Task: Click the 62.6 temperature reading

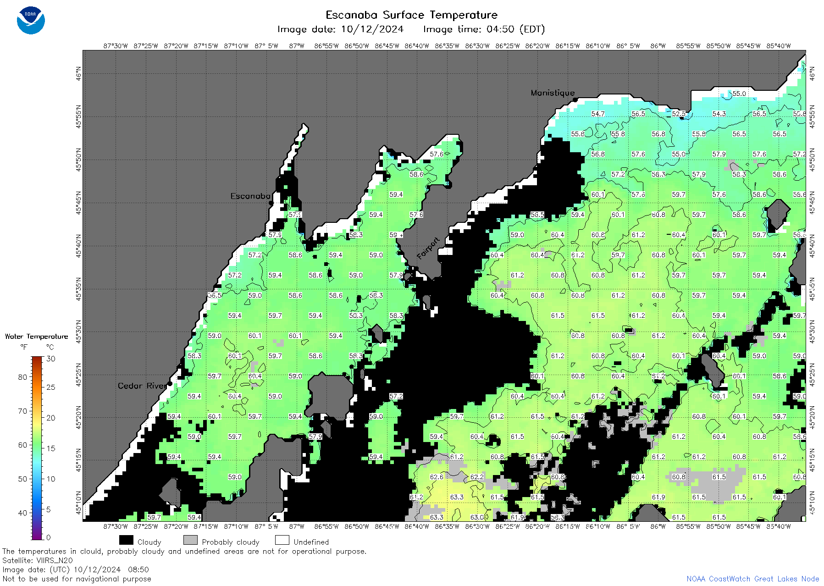Action: coord(437,477)
